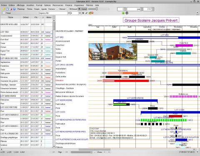Open the Thèmes menu

90,5
